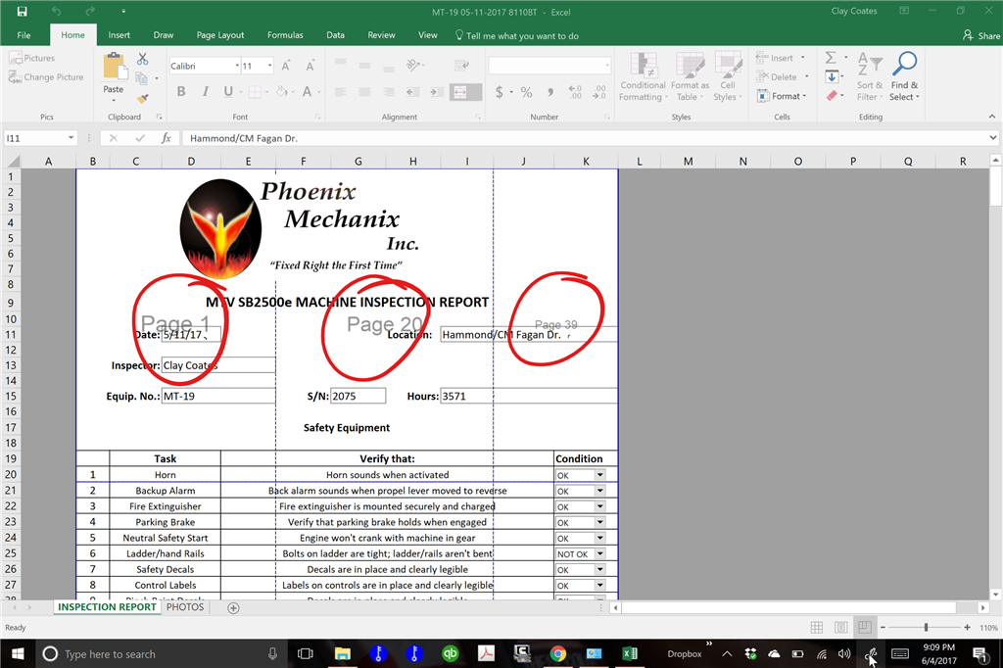Screen dimensions: 1003x668
Task: Open Cell Styles gallery
Action: tap(728, 76)
